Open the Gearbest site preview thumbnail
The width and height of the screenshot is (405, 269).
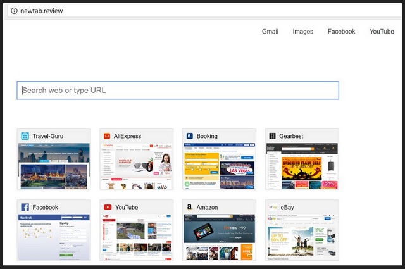tap(302, 166)
